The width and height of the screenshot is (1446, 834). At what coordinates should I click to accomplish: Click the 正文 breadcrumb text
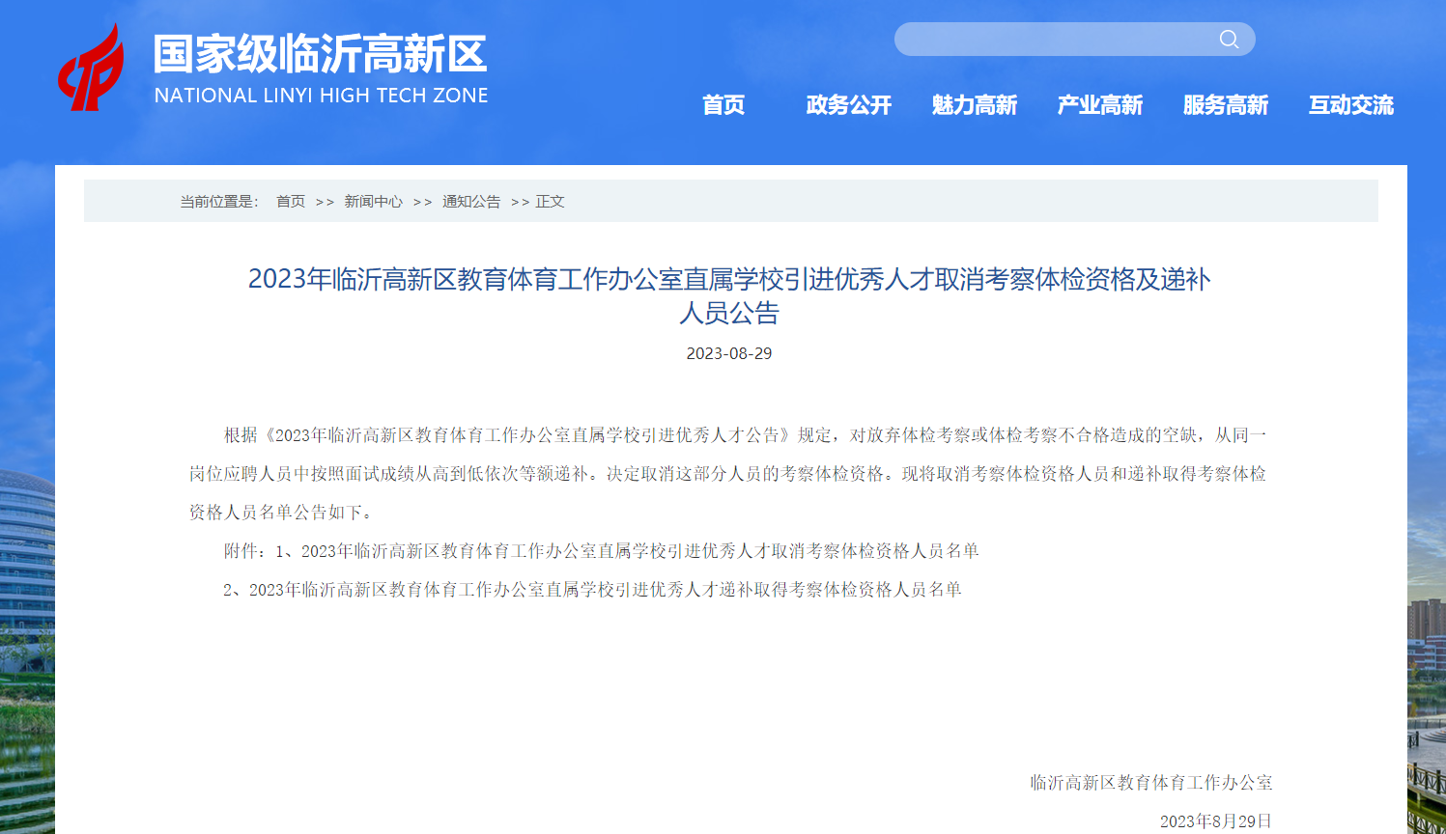[551, 202]
